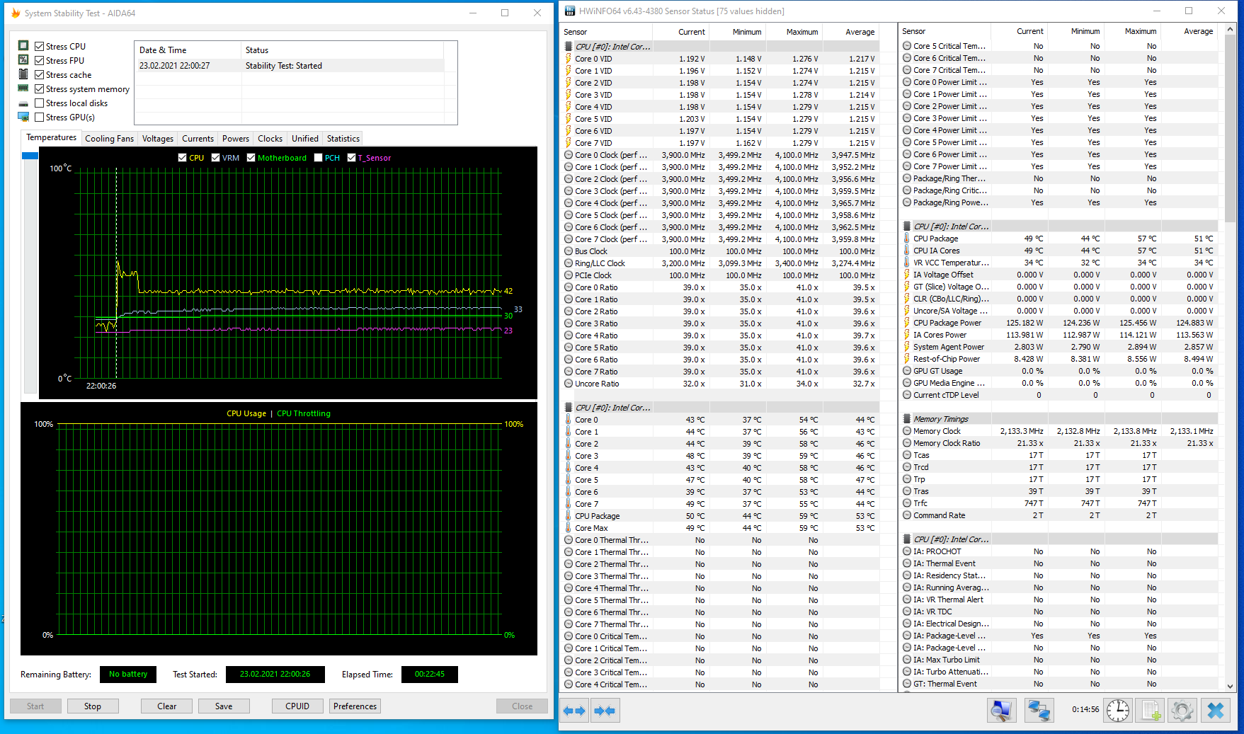Open HWiNFO sensor settings gear

pos(1182,710)
